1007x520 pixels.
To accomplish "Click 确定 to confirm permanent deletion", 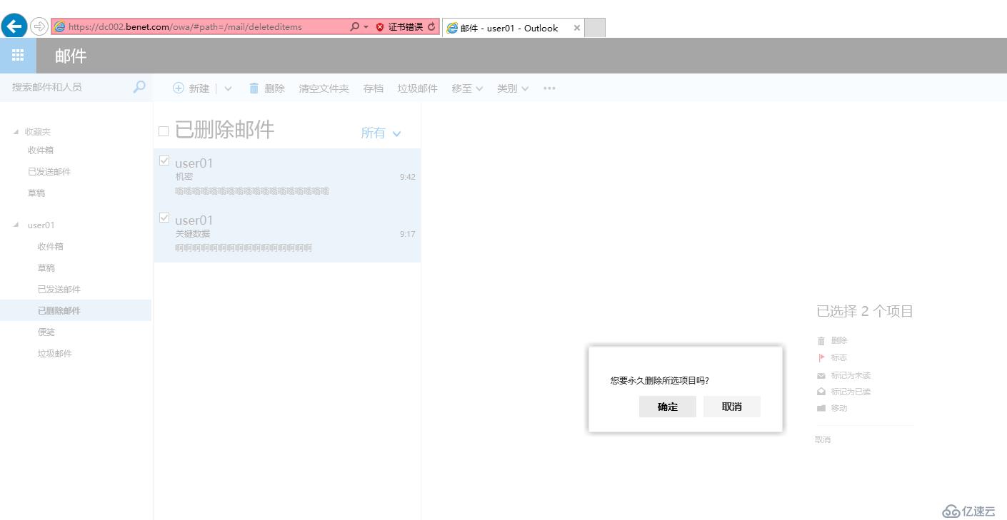I will pos(668,407).
